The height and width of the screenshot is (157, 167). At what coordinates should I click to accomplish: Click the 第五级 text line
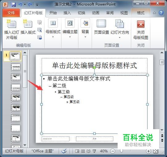click(74, 102)
